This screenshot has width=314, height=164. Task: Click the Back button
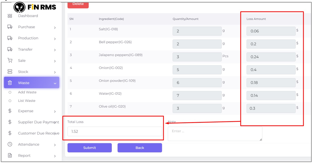tap(140, 148)
